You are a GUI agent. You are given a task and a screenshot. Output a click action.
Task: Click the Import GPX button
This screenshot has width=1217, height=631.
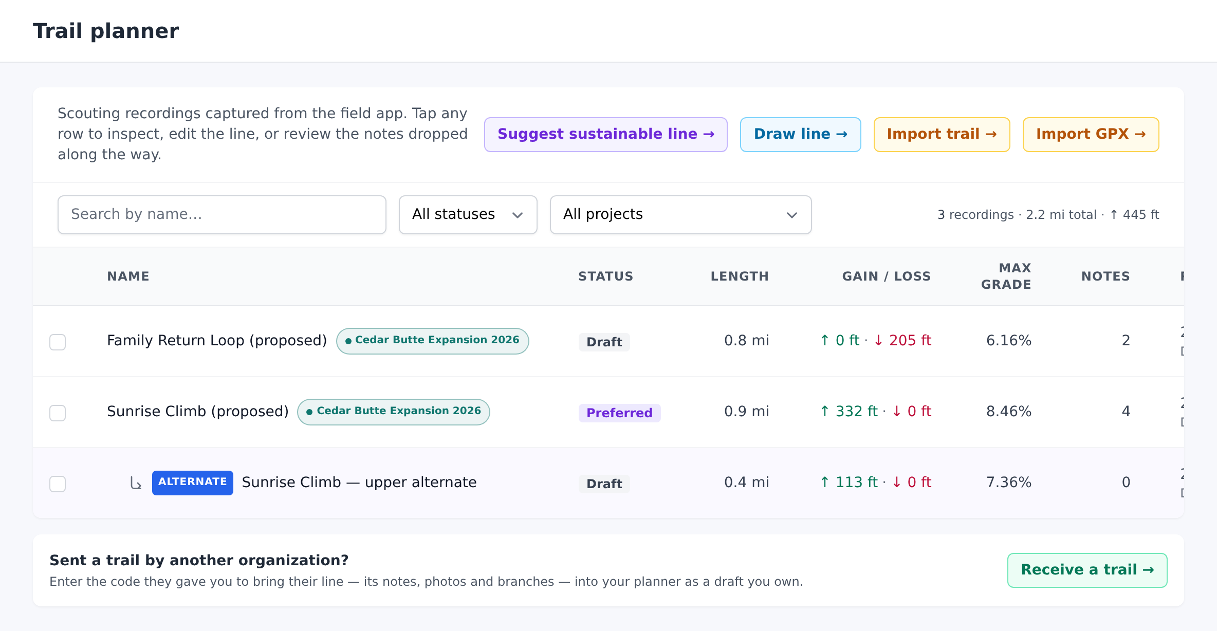(1091, 135)
